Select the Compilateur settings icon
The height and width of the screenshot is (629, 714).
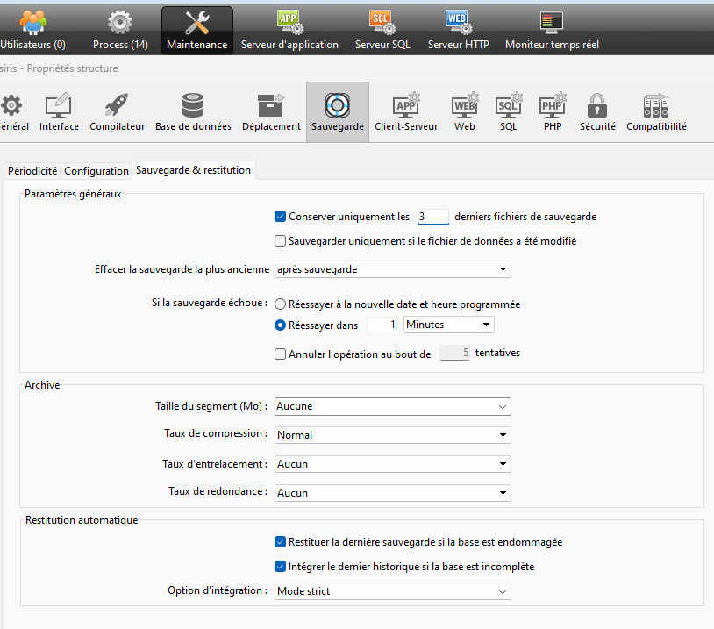pyautogui.click(x=117, y=112)
